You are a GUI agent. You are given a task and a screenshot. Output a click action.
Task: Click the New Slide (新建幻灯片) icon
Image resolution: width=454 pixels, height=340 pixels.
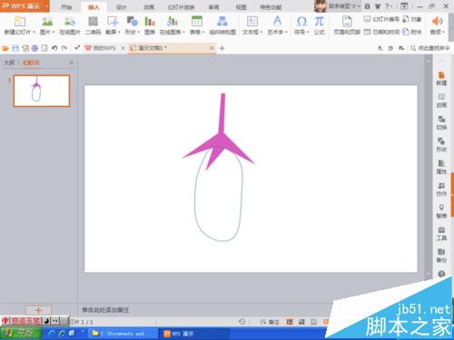(x=20, y=22)
